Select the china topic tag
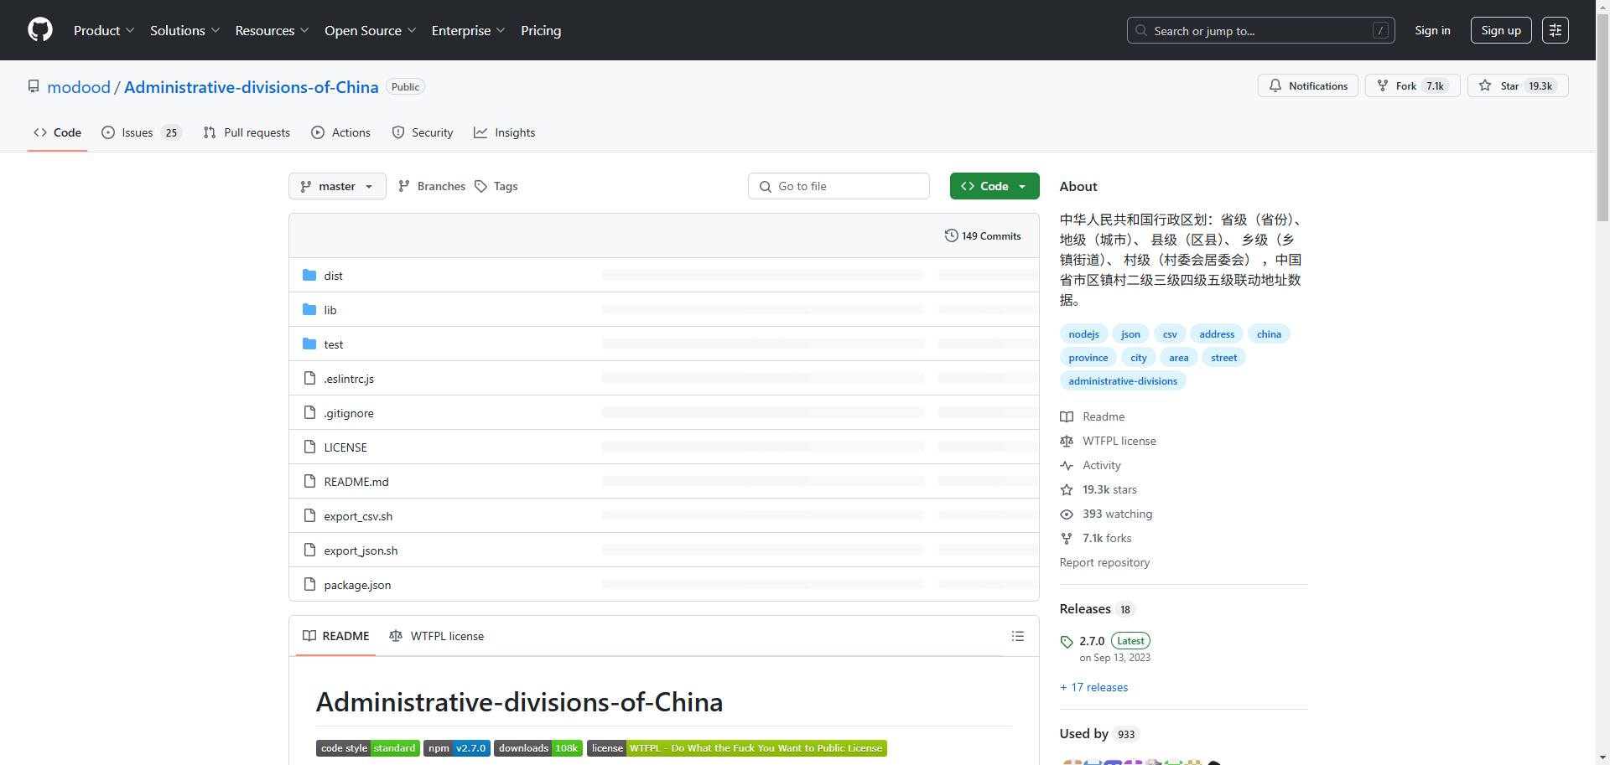The image size is (1610, 765). click(1269, 334)
